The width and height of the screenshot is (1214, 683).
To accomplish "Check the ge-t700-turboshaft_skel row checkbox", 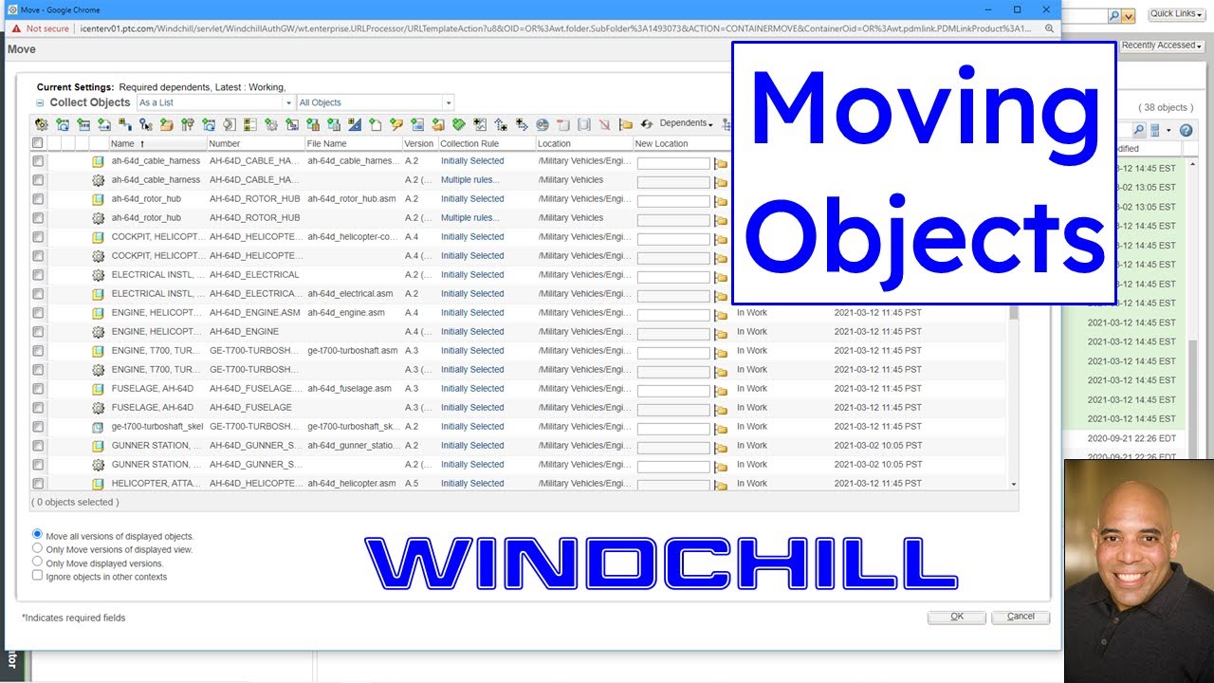I will (x=38, y=427).
